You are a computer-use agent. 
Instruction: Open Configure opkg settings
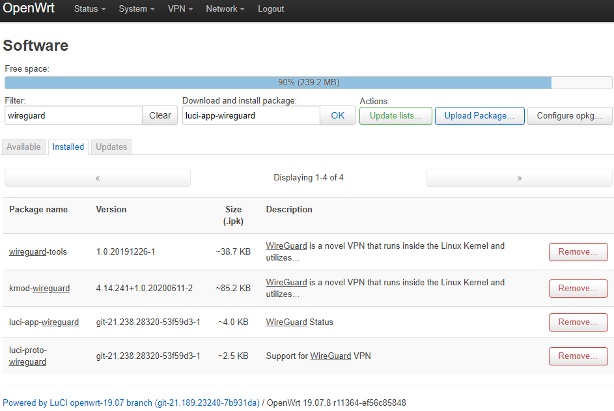pos(569,116)
